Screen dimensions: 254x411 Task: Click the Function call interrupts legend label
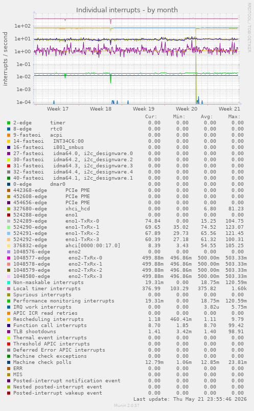click(50, 326)
